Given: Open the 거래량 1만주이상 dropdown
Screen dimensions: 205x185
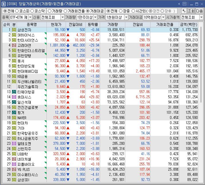Looking at the screenshot, I should click(x=95, y=17).
